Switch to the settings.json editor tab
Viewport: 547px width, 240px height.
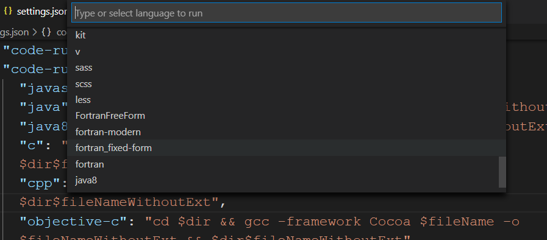coord(35,11)
